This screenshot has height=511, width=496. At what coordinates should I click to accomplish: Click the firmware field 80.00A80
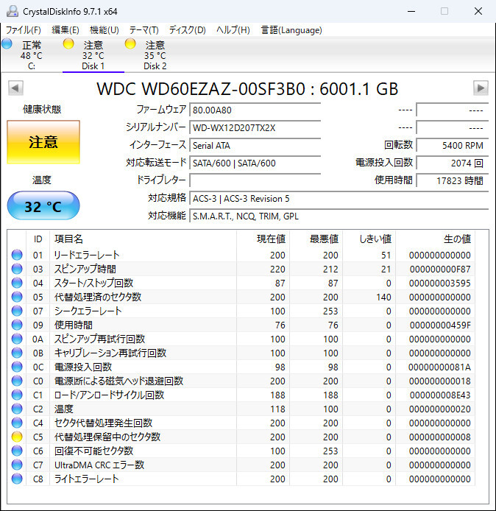pyautogui.click(x=255, y=110)
